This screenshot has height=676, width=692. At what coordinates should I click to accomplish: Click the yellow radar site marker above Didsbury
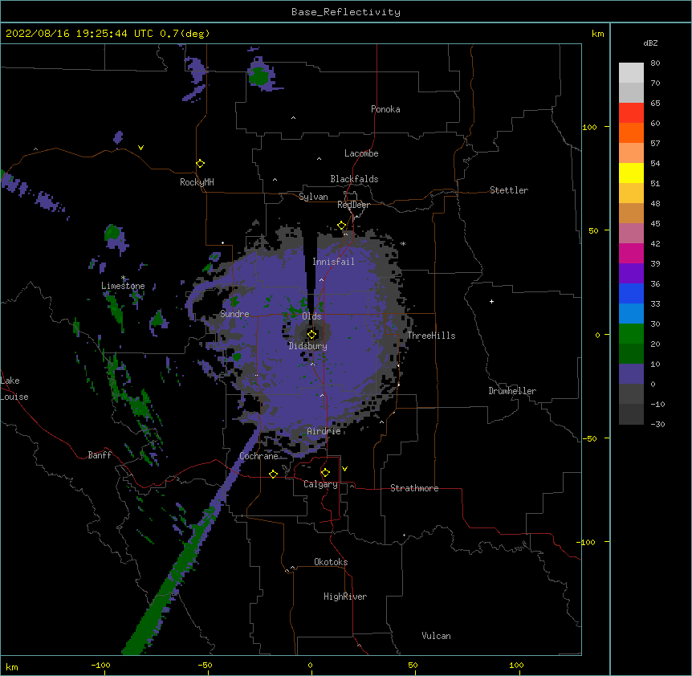coord(311,334)
